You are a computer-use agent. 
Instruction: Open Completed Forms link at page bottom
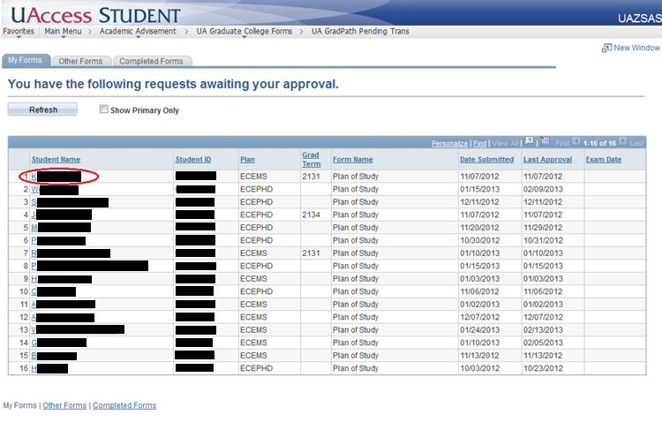(124, 405)
